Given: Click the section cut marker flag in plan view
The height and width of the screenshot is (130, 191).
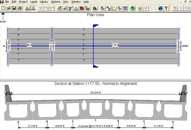Looking at the screenshot, I should click(95, 26).
